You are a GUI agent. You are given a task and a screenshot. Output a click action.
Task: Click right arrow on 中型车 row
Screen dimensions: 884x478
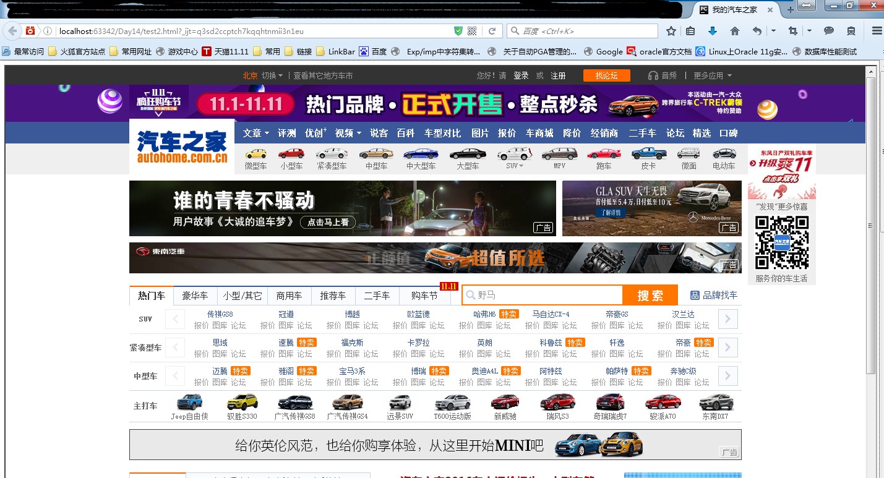click(x=728, y=376)
